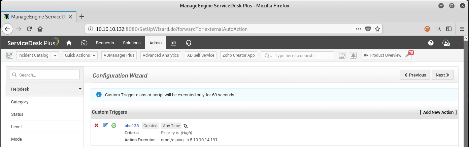The height and width of the screenshot is (147, 469).
Task: Focus the sidebar Search field
Action: [44, 75]
